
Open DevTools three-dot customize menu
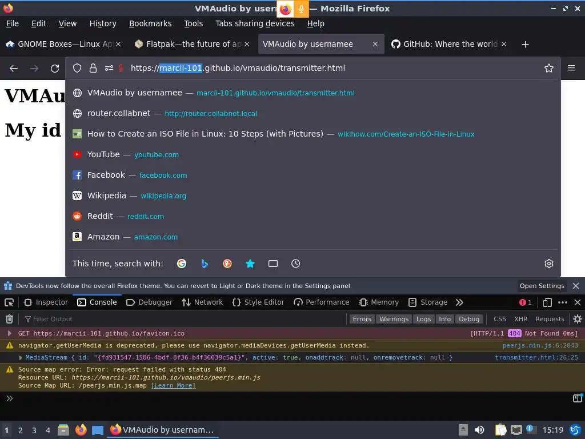point(563,302)
